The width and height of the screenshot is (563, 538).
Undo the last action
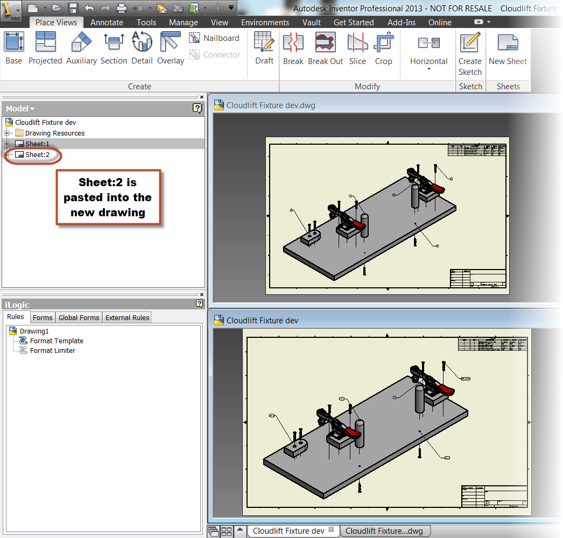[x=89, y=8]
